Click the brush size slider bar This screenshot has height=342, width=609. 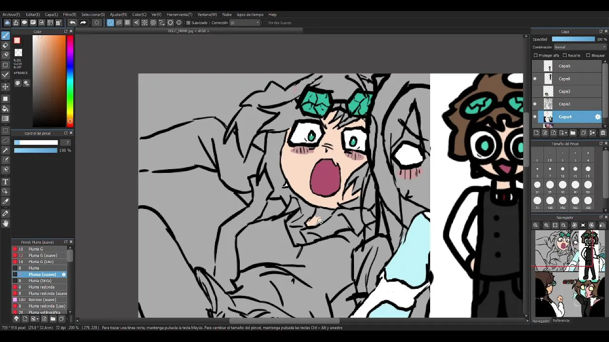click(x=36, y=142)
